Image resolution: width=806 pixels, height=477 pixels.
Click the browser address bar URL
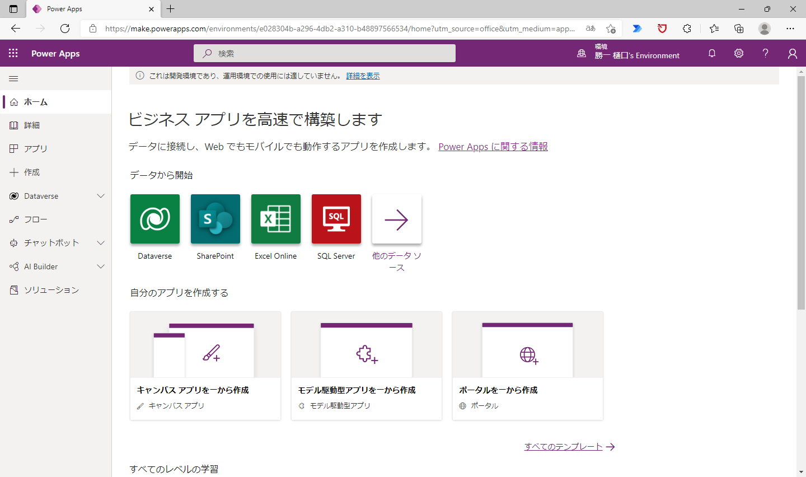coord(340,29)
